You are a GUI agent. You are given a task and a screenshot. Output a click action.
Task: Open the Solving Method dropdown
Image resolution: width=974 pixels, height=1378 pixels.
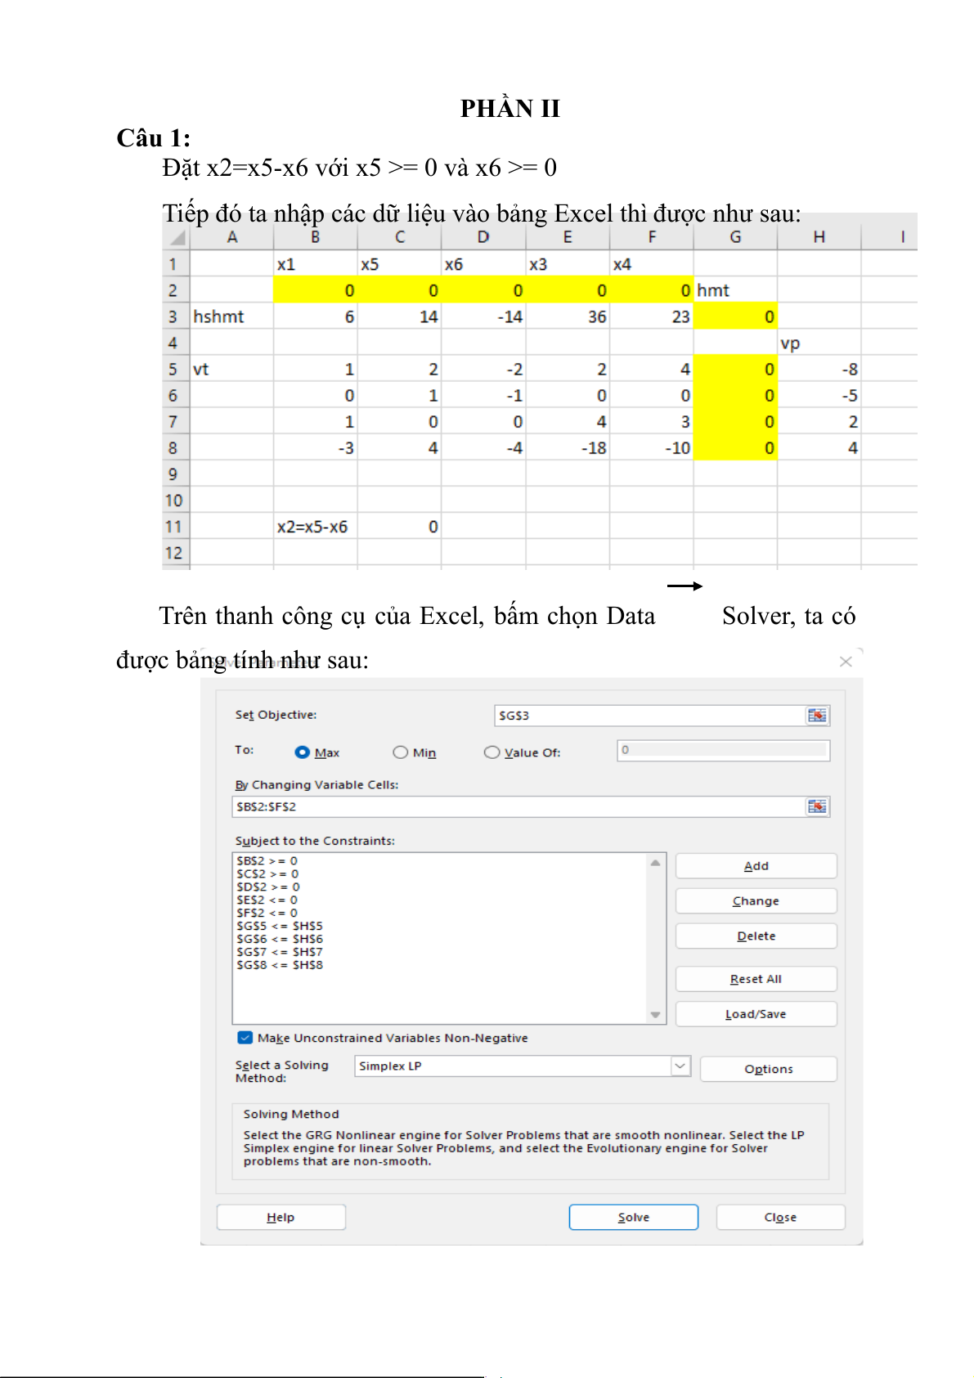680,1066
